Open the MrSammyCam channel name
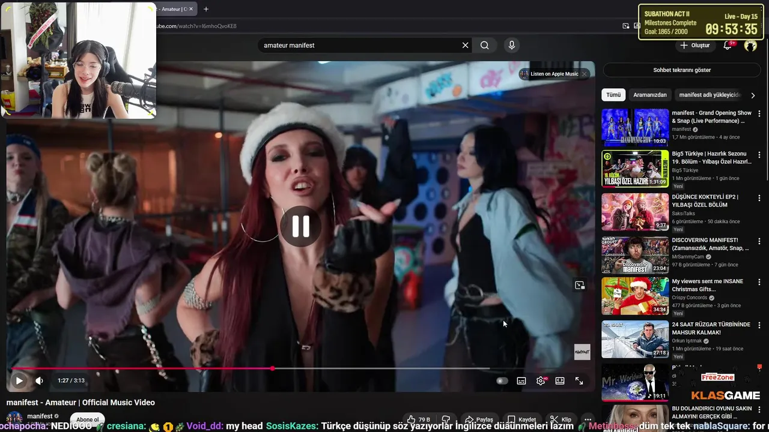This screenshot has height=432, width=769. coord(688,257)
